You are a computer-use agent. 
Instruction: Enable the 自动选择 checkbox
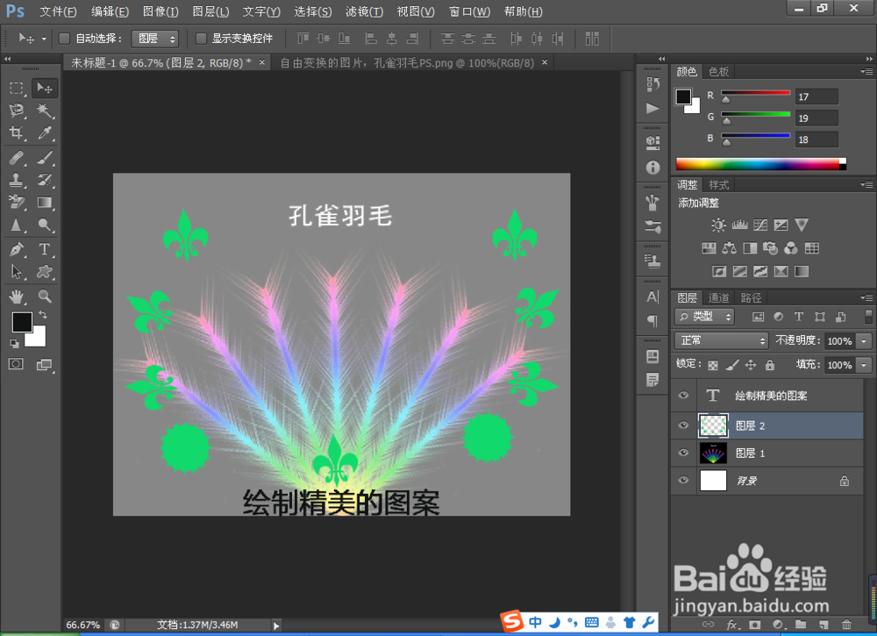(x=63, y=38)
